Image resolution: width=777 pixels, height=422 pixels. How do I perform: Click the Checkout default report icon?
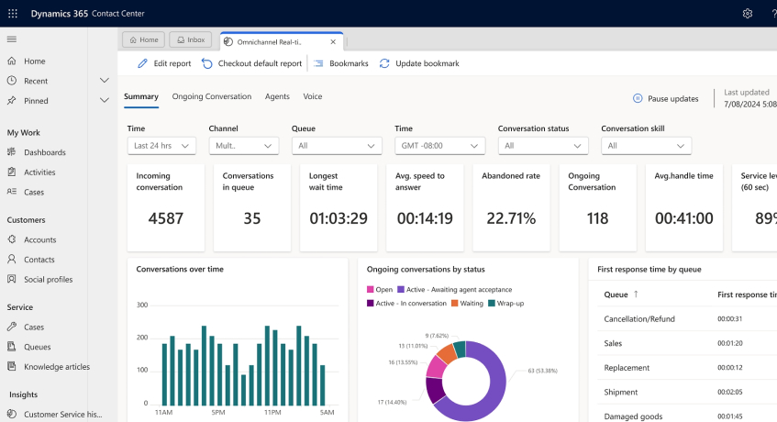[x=207, y=63]
